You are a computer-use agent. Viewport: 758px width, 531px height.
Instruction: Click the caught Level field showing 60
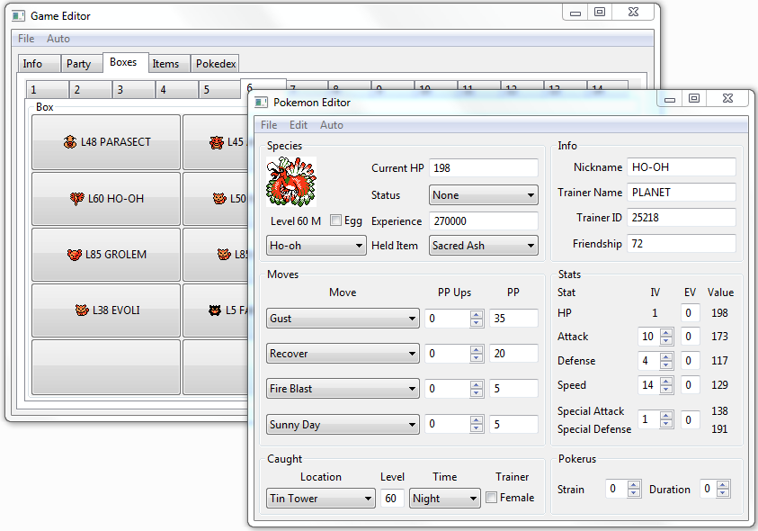click(392, 498)
